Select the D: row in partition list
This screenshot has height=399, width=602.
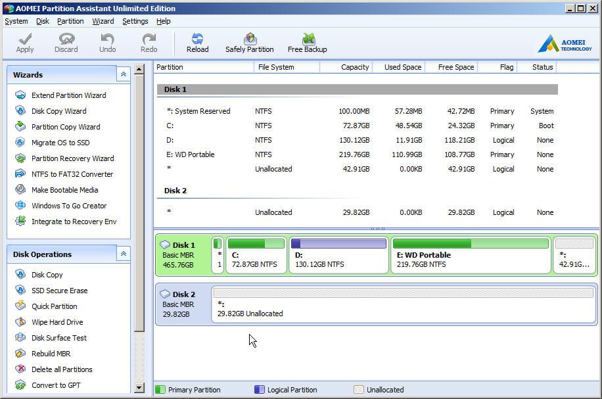tap(357, 140)
